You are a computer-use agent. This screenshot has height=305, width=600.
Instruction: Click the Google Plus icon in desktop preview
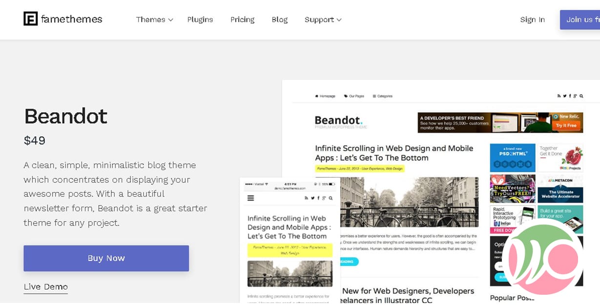pos(576,96)
